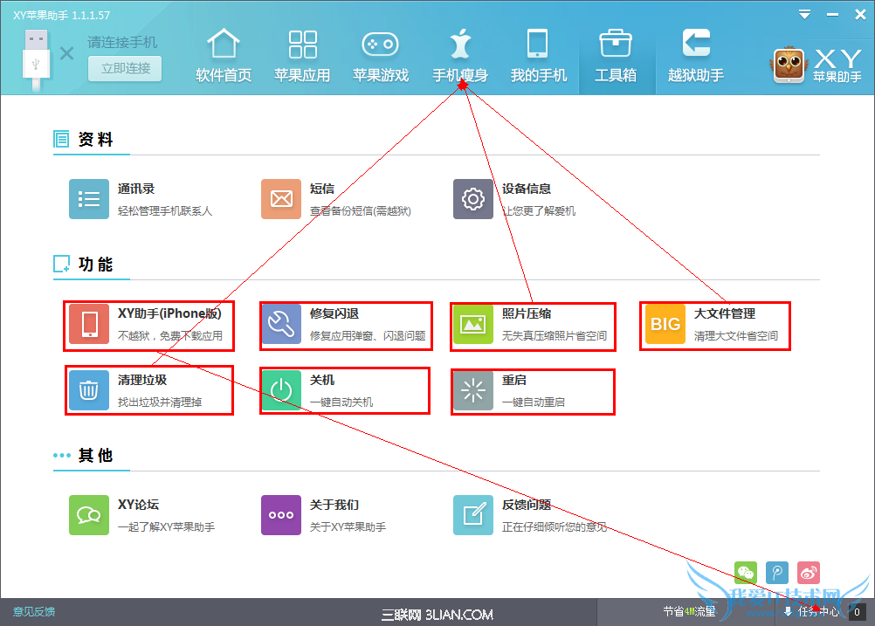Open the 任务中心 task center
This screenshot has width=875, height=626.
pyautogui.click(x=812, y=612)
